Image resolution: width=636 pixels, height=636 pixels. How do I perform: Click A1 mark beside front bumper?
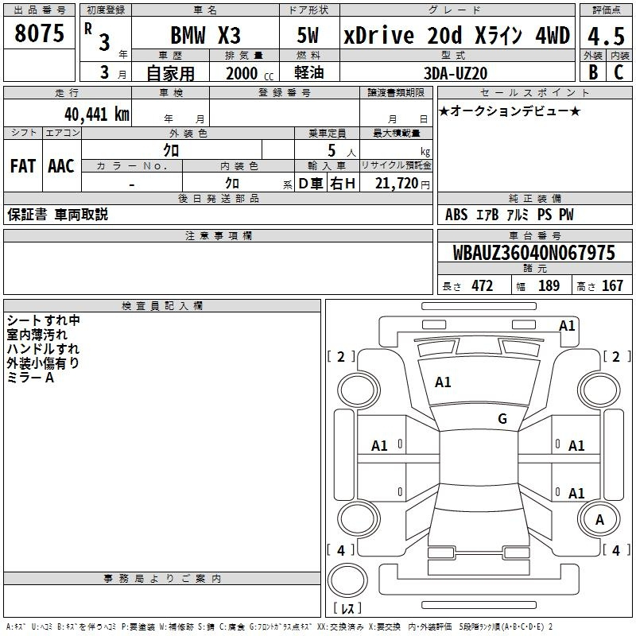point(567,326)
